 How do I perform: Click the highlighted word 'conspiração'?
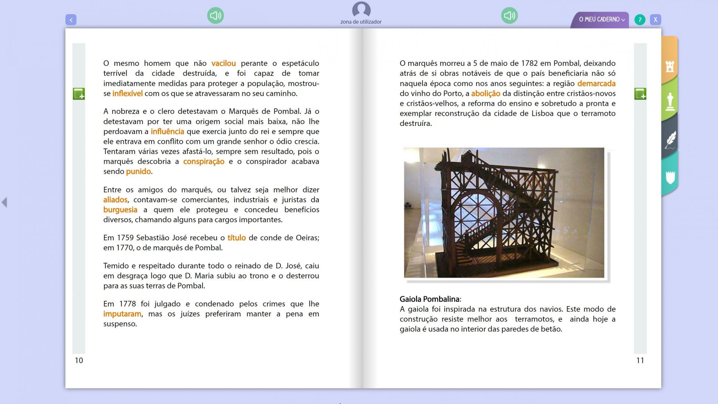click(203, 161)
